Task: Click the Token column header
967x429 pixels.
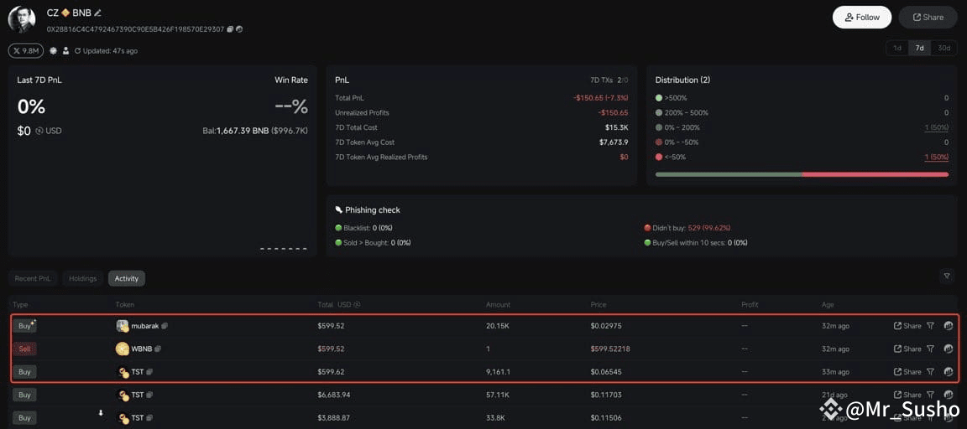Action: 124,305
